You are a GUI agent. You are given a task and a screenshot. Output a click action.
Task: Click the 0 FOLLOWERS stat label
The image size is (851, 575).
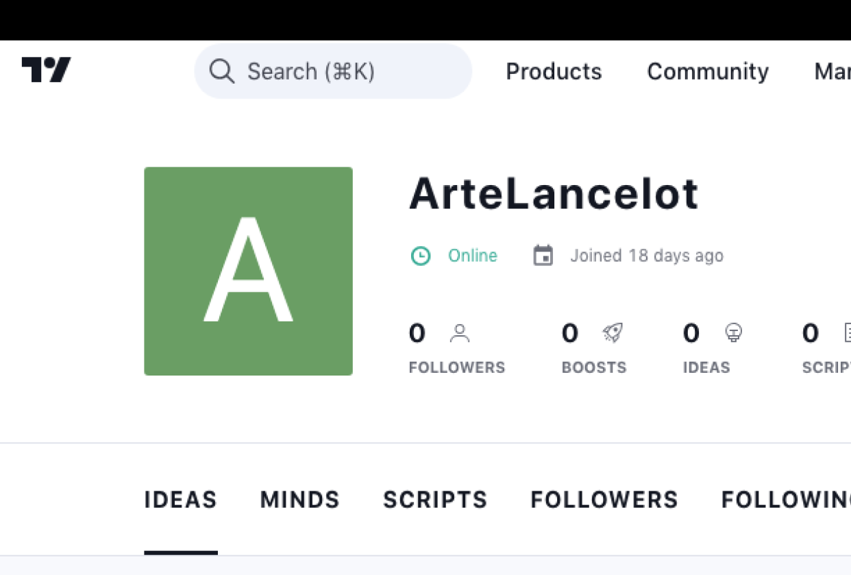pyautogui.click(x=456, y=367)
